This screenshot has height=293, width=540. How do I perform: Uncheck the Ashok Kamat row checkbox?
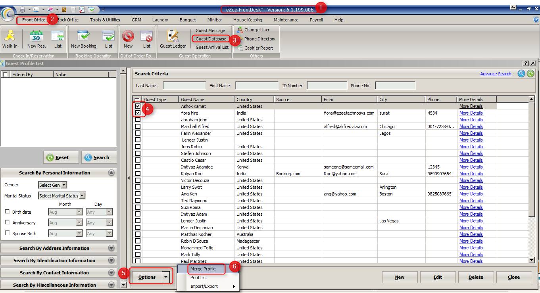tap(138, 106)
